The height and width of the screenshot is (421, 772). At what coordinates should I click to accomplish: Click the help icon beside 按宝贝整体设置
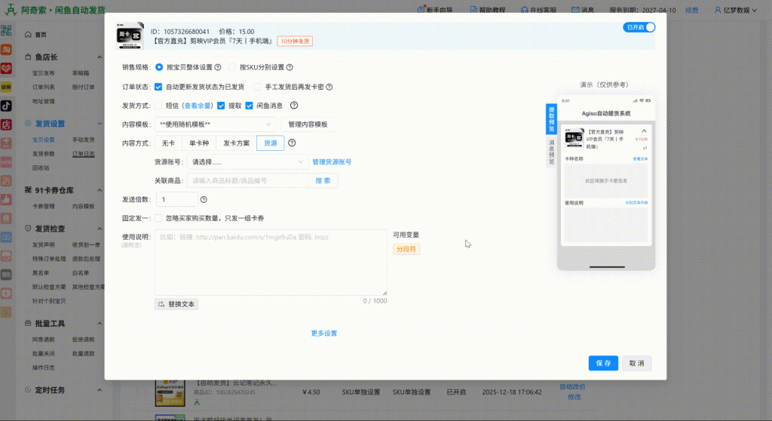click(x=218, y=67)
